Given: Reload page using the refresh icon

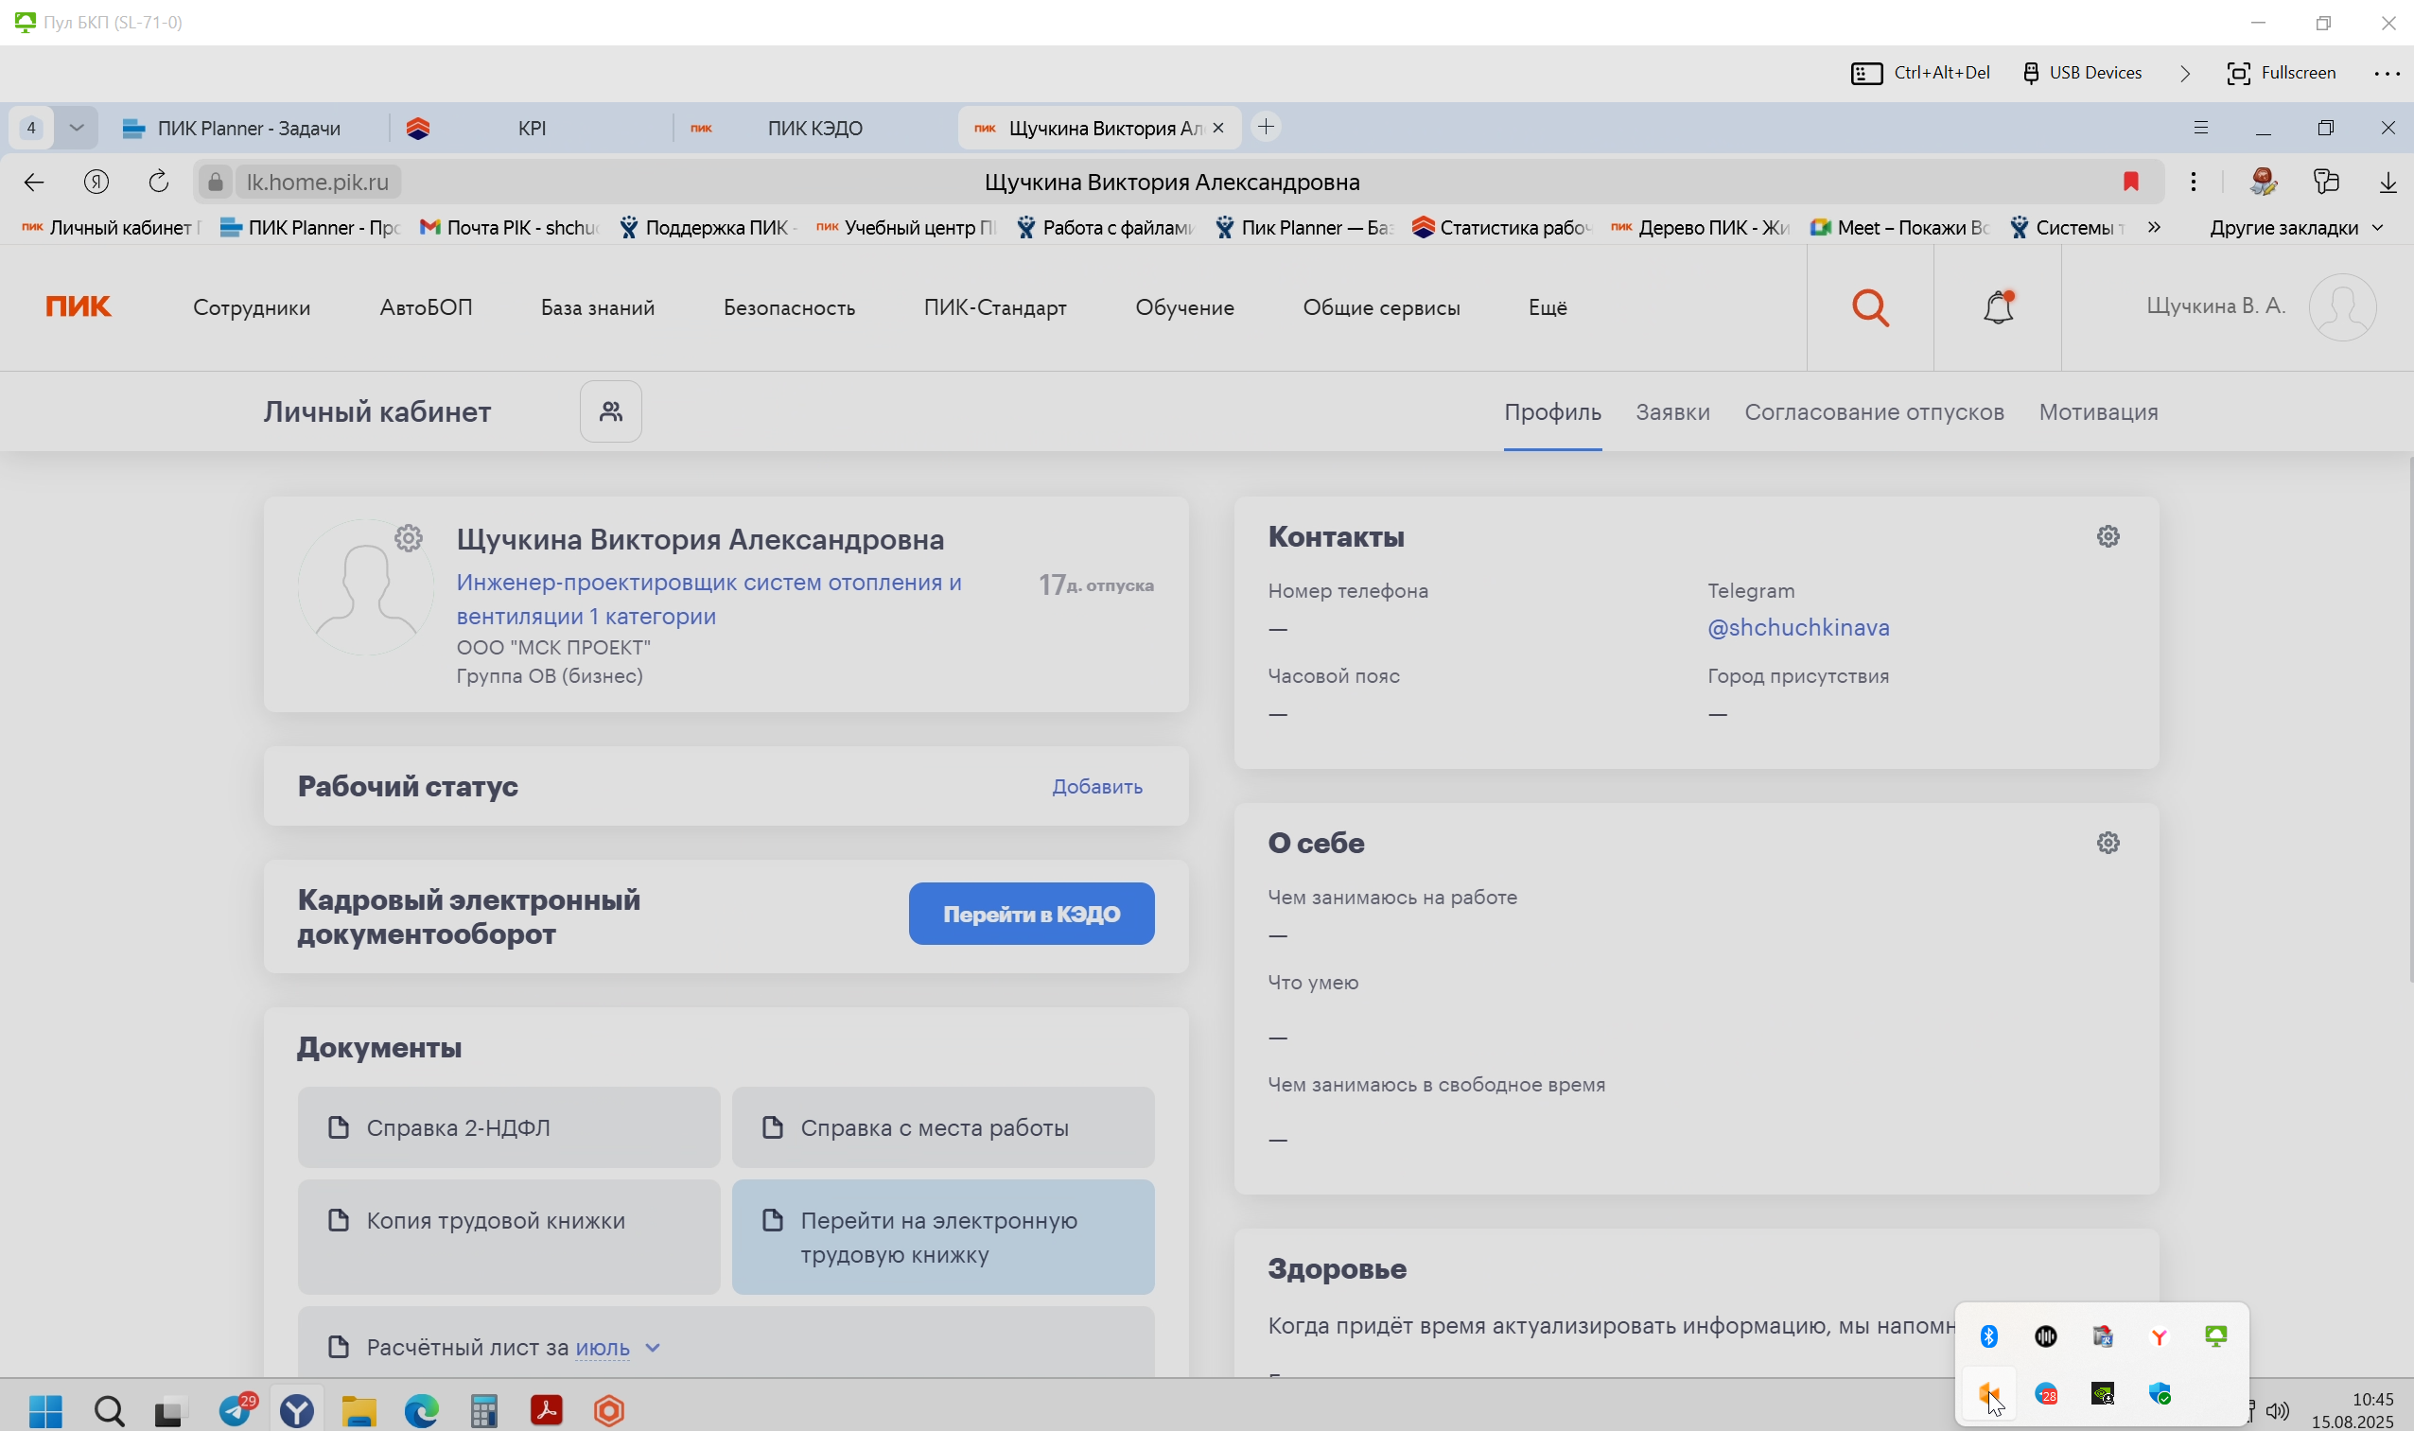Looking at the screenshot, I should coord(159,182).
